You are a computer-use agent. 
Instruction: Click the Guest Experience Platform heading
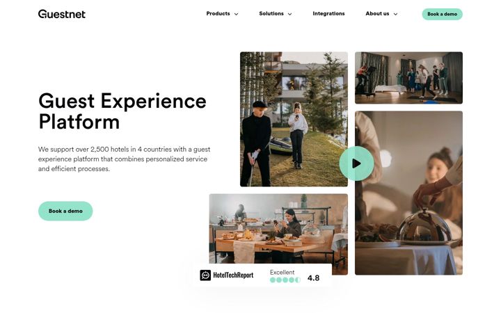point(122,111)
